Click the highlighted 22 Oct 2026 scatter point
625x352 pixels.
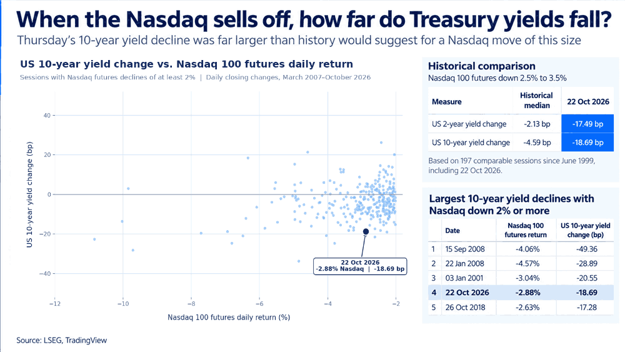(x=366, y=231)
